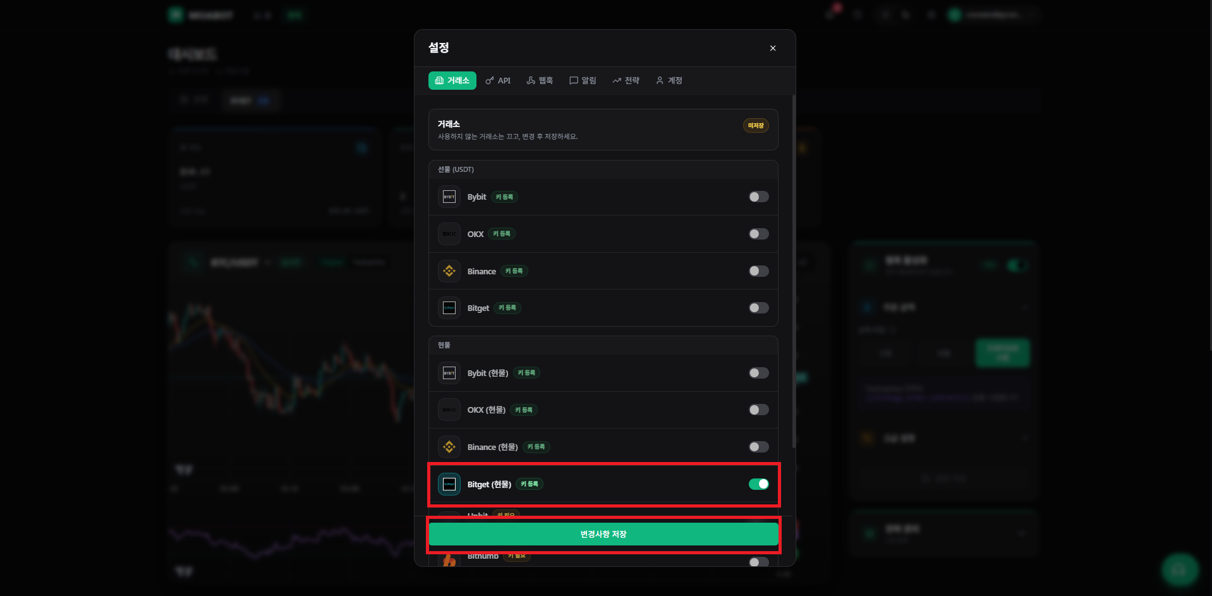This screenshot has width=1212, height=596.
Task: Turn on the Binance (현물) switch
Action: pyautogui.click(x=758, y=447)
